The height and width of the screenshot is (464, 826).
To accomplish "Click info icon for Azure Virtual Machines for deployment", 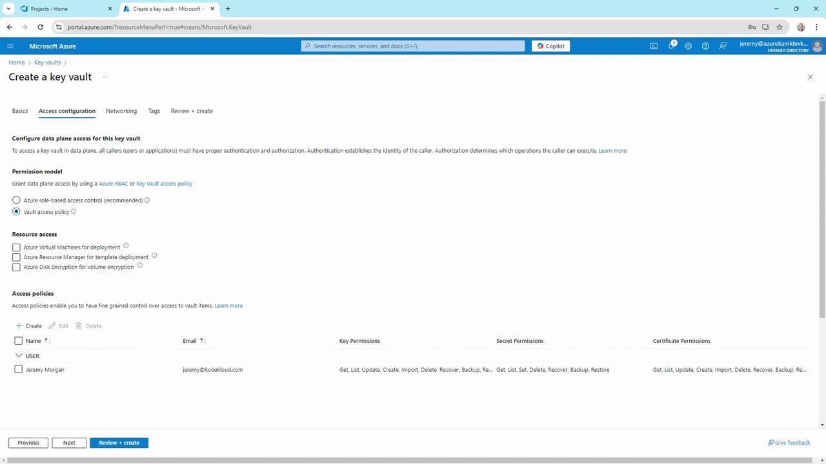I will pyautogui.click(x=126, y=246).
